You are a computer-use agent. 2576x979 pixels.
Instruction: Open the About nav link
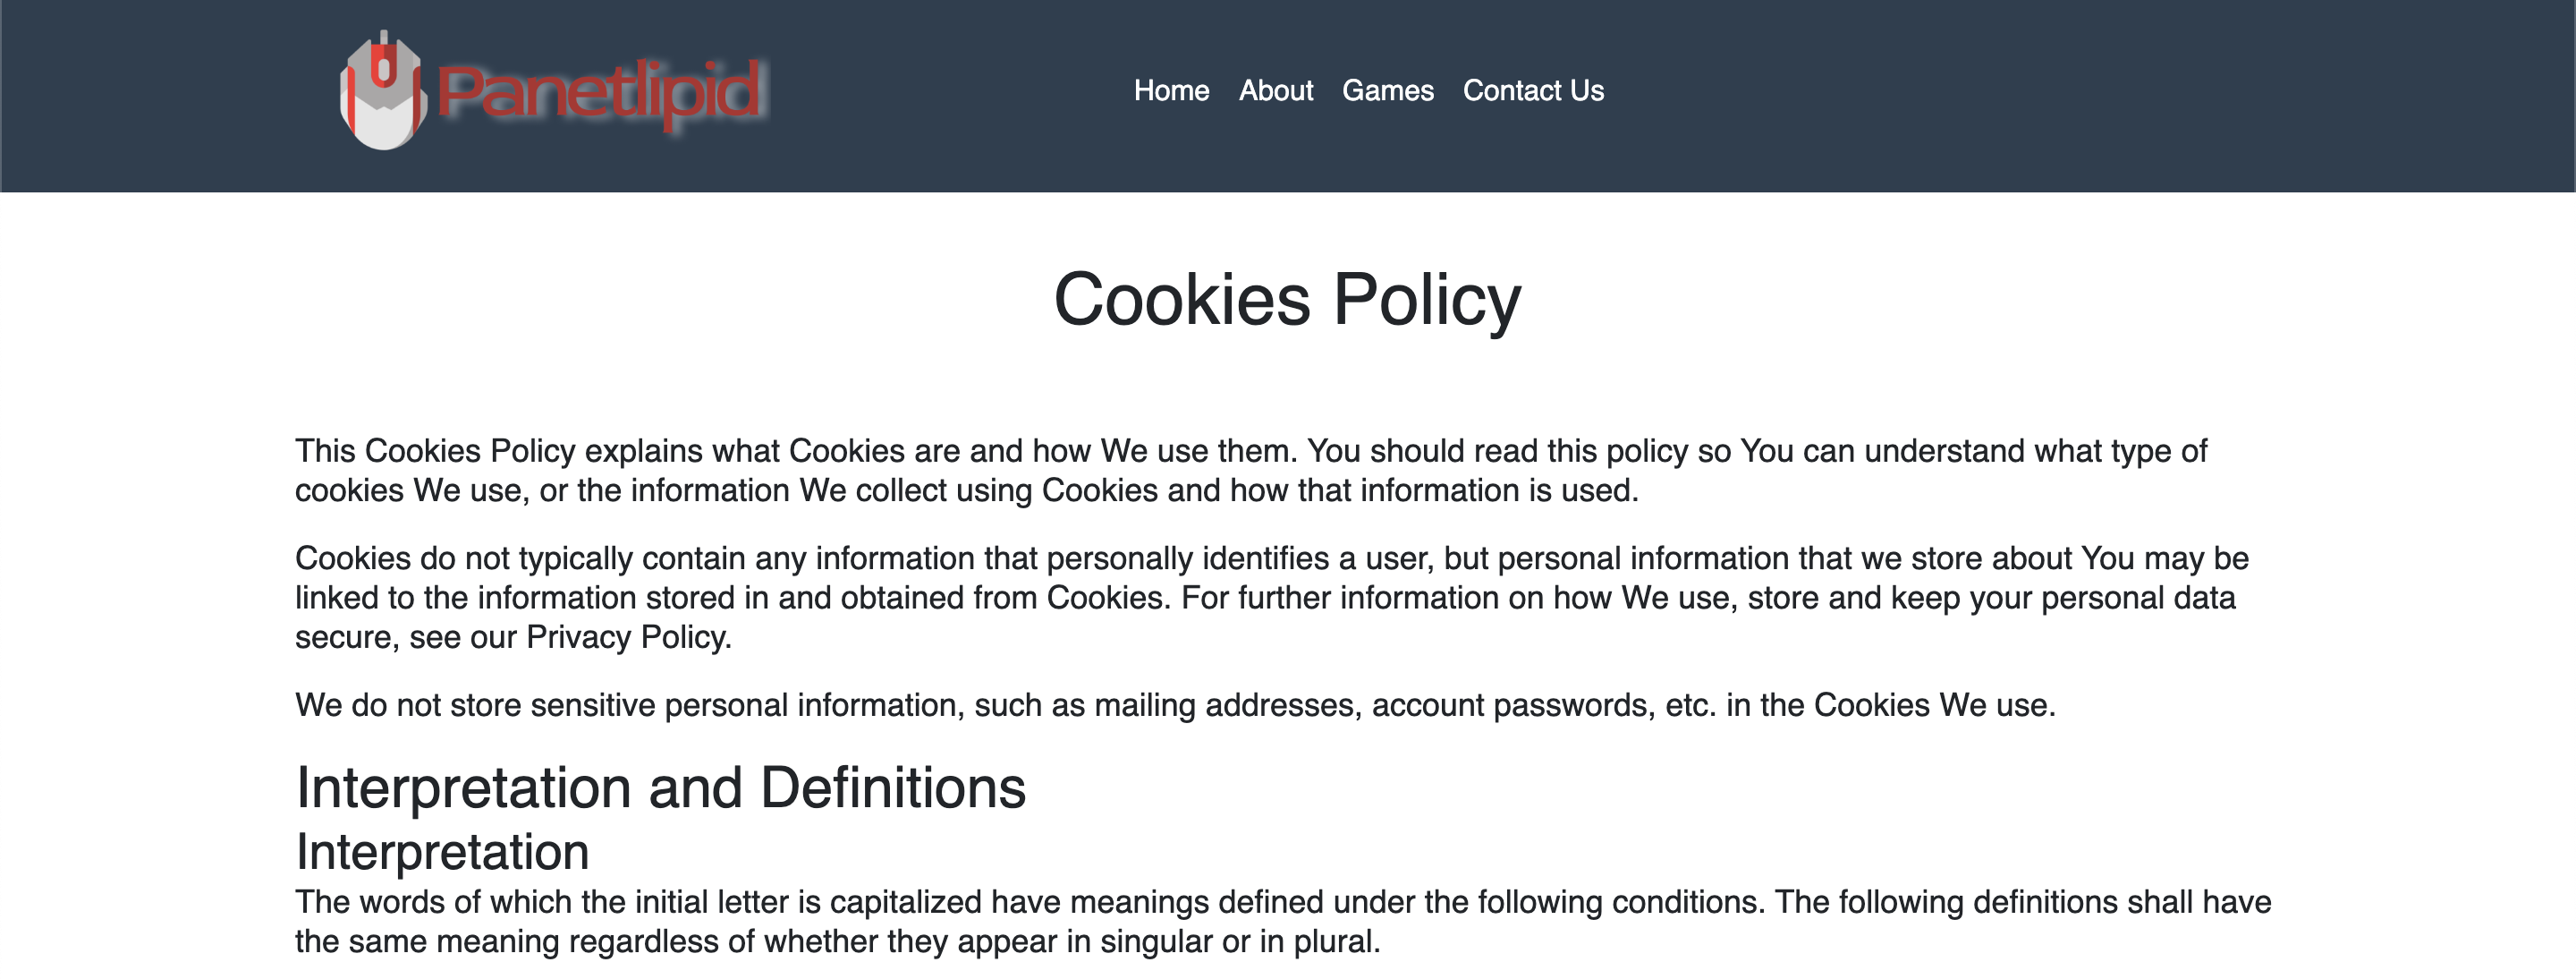click(1275, 91)
